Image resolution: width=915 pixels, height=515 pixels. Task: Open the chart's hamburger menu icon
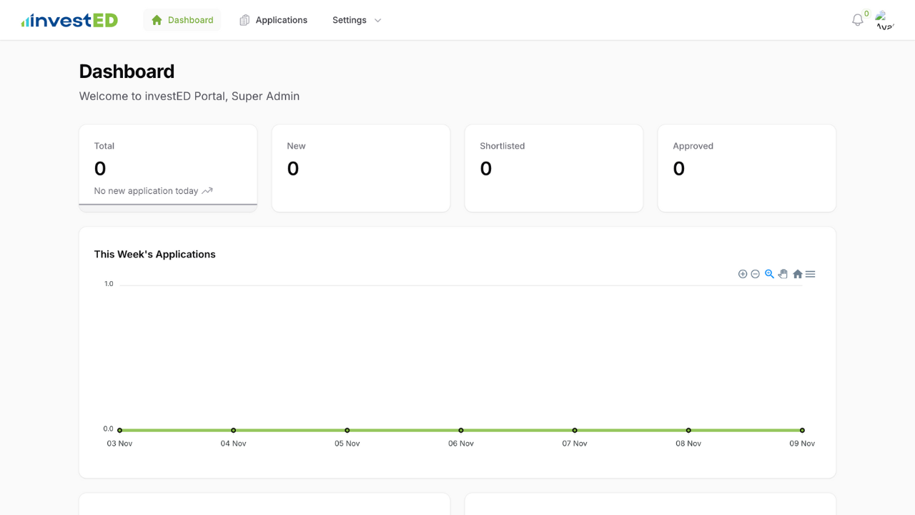(x=810, y=274)
